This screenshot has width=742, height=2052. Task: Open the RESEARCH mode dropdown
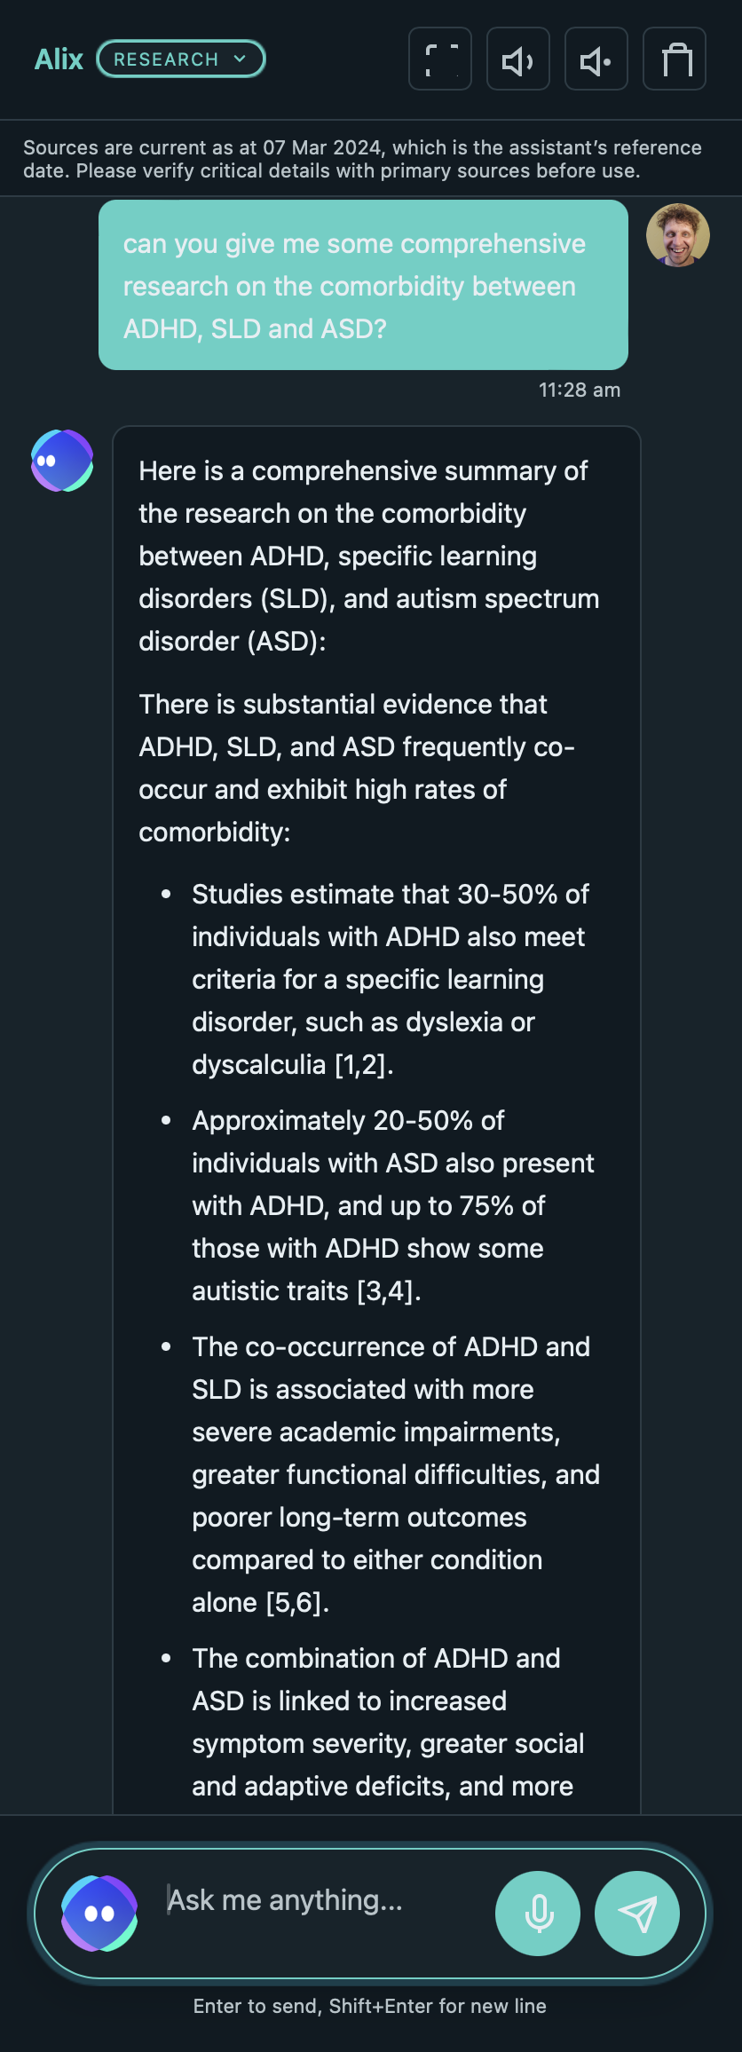[180, 59]
